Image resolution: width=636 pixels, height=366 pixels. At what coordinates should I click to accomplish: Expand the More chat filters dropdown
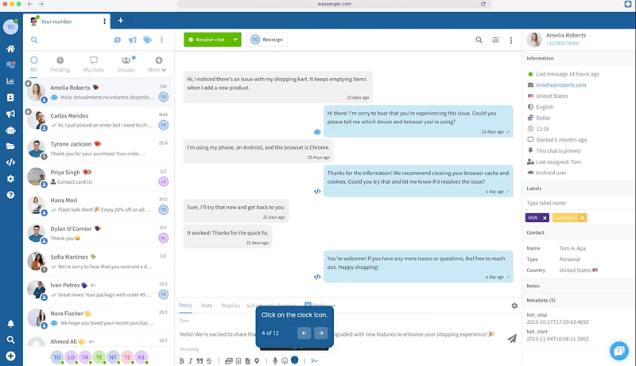158,64
